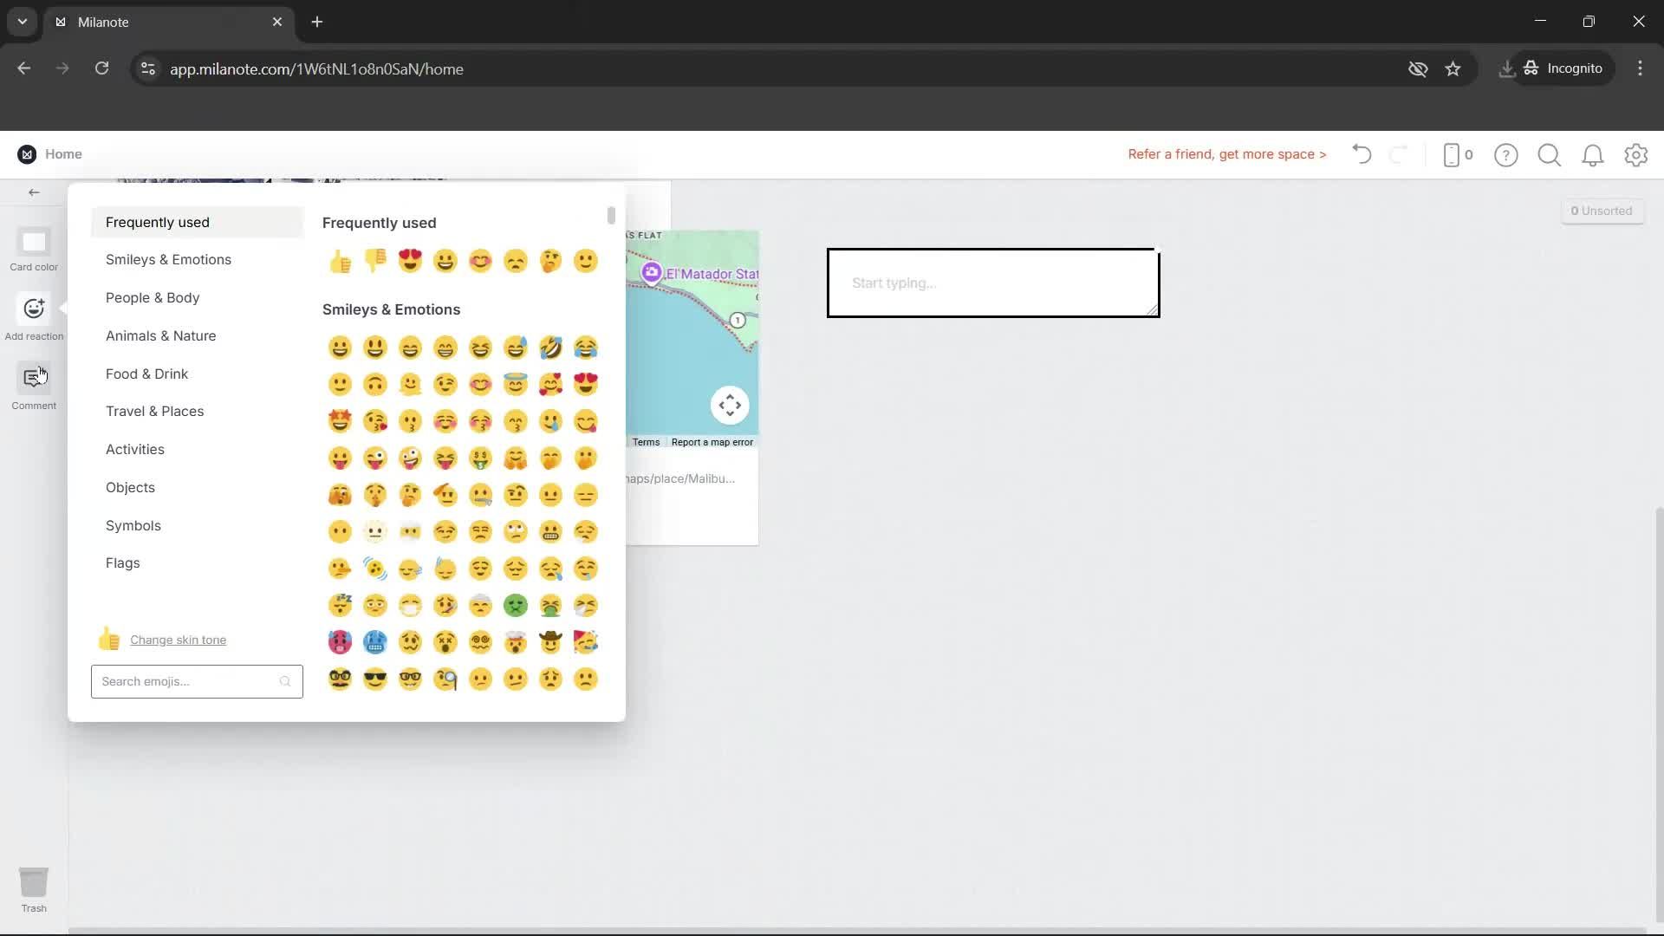
Task: Click Report a map error on the map
Action: [712, 442]
